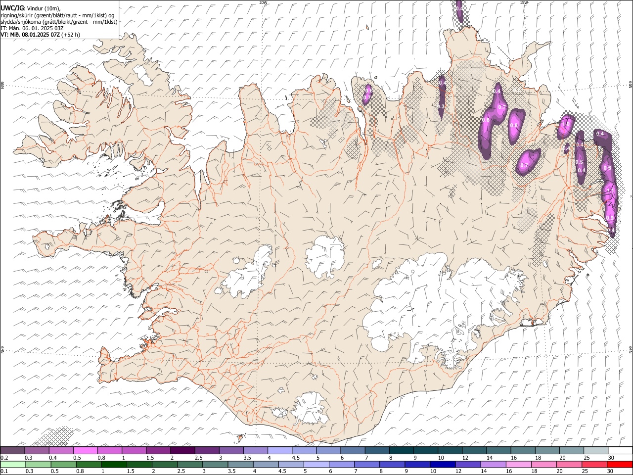The image size is (633, 475).
Task: Click the light pink swatch labeled 16, bottom row
Action: coord(518,464)
